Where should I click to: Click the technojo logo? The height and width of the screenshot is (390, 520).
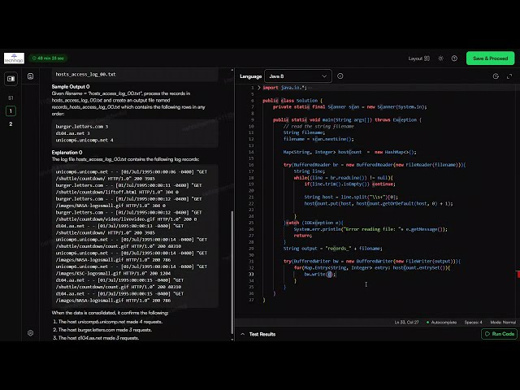point(14,58)
